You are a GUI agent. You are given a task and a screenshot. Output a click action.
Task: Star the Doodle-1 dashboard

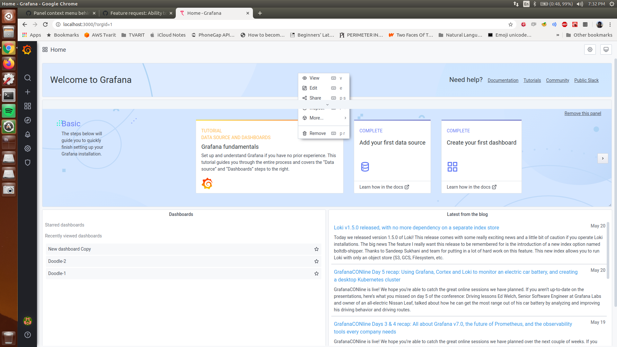click(x=316, y=273)
